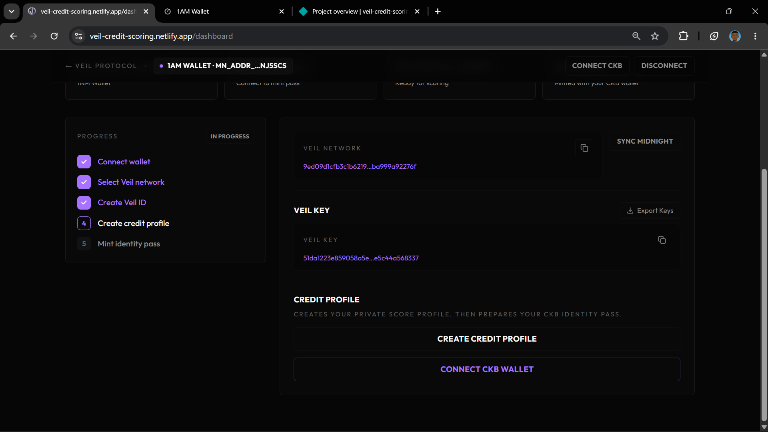Open the Chrome three-dot menu
Screen dimensions: 768x432
click(x=755, y=36)
